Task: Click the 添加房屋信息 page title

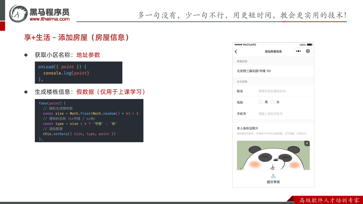Action: point(273,52)
